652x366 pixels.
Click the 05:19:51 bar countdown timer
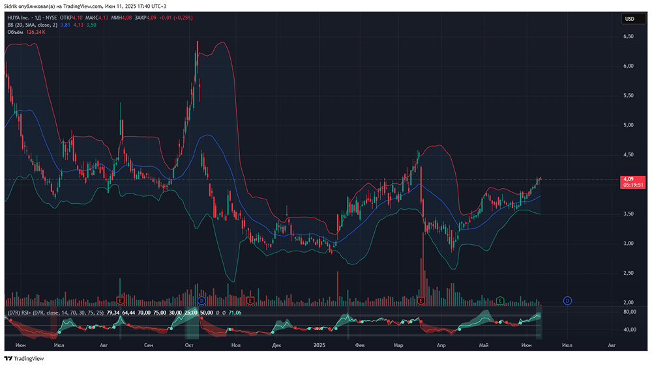[x=633, y=186]
